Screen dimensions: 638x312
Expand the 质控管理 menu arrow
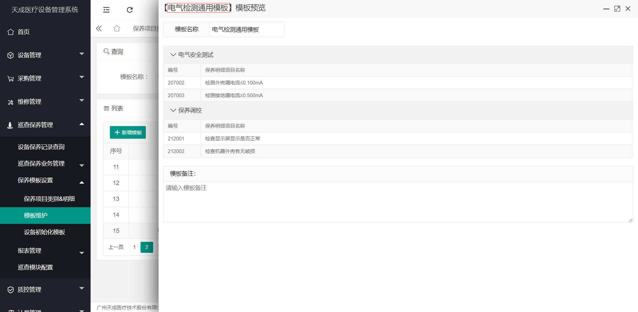coord(82,288)
